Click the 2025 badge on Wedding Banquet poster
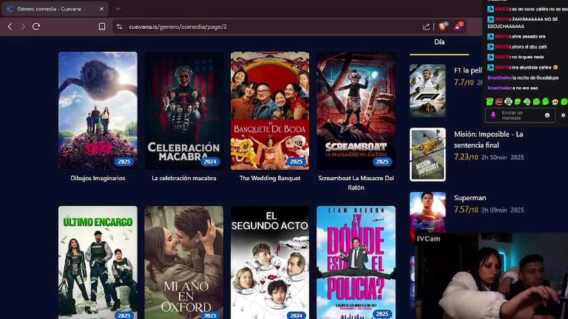This screenshot has width=568, height=319. [x=296, y=162]
